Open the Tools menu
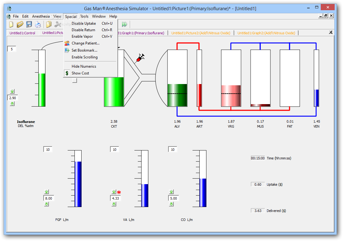The width and height of the screenshot is (343, 241). pos(84,16)
